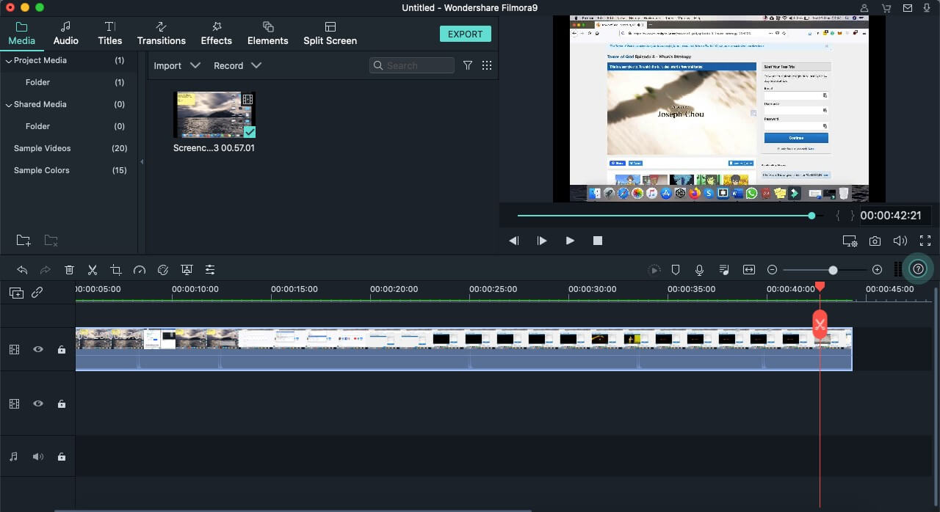Collapse the media sidebar panel arrow
Image resolution: width=940 pixels, height=512 pixels.
point(142,161)
